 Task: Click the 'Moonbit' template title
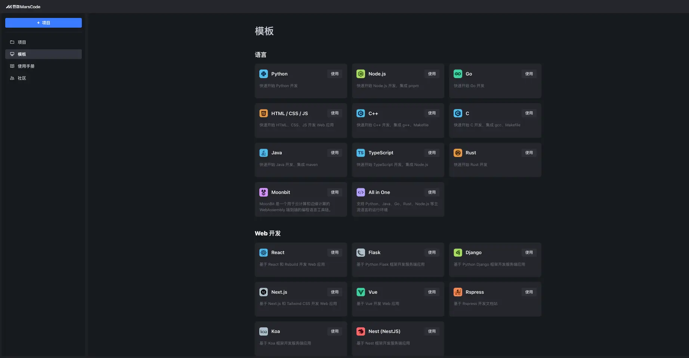(x=281, y=192)
